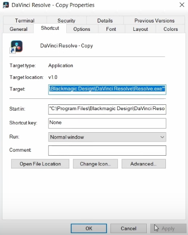Open the Details tab
The height and width of the screenshot is (235, 188).
pos(105,21)
